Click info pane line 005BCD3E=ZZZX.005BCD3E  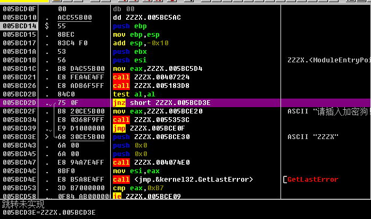(x=50, y=213)
